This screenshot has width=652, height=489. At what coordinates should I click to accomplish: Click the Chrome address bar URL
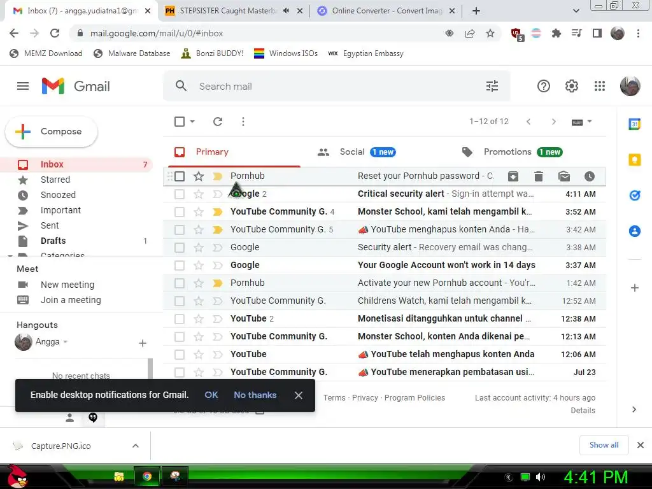point(157,33)
